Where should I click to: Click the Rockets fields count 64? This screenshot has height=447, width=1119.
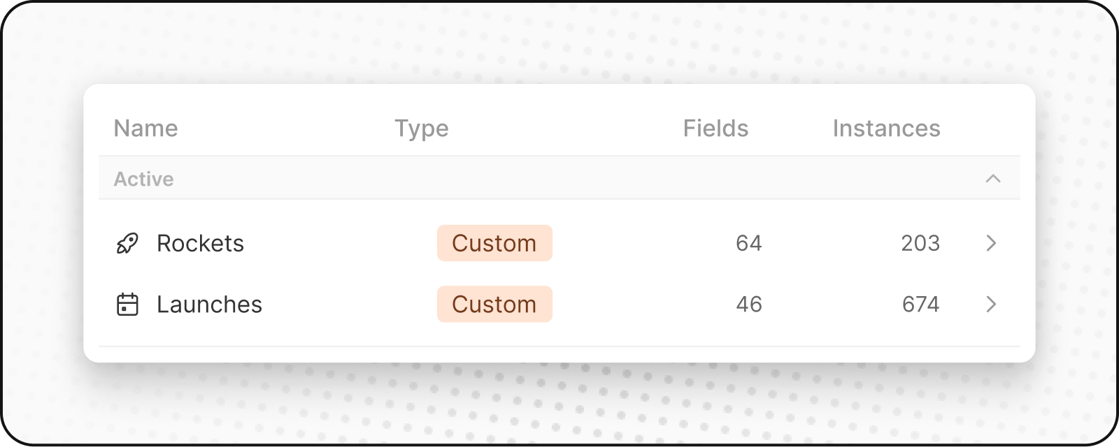tap(748, 243)
